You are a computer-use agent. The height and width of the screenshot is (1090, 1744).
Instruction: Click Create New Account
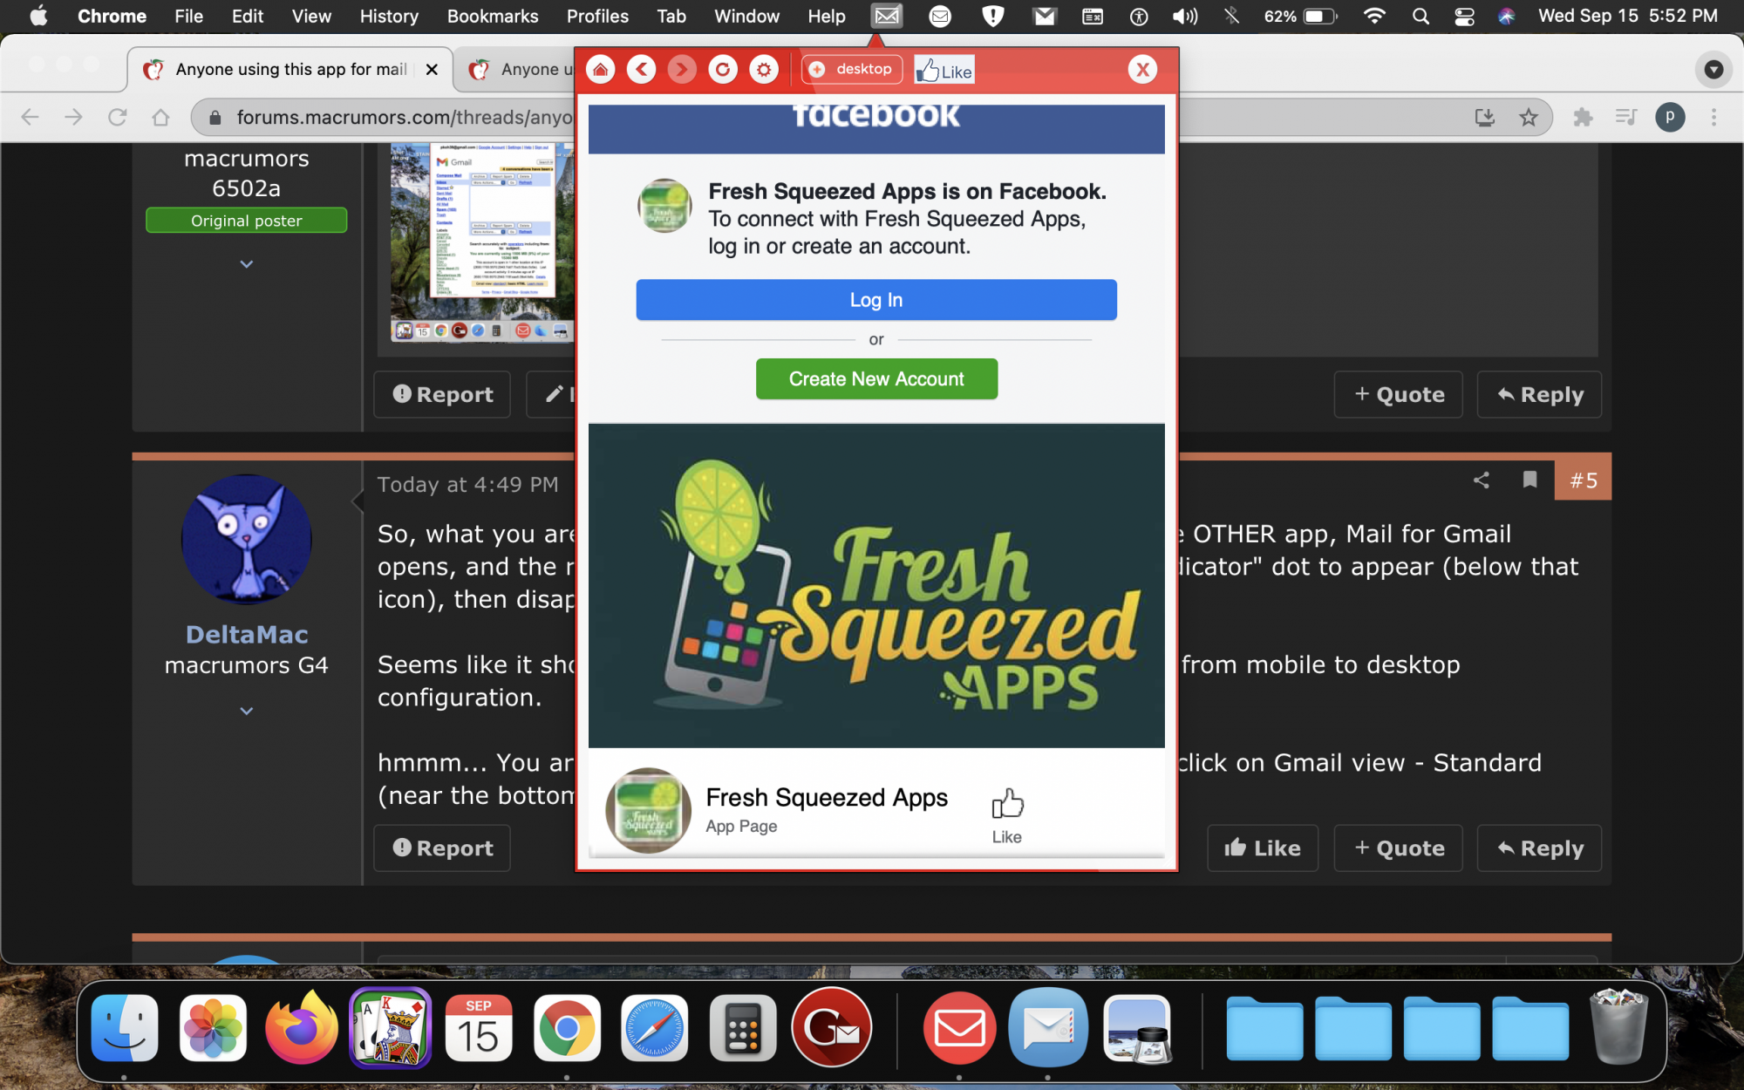pos(875,379)
